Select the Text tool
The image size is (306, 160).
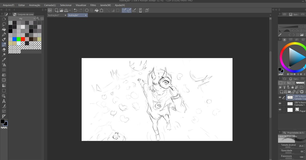click(x=4, y=101)
